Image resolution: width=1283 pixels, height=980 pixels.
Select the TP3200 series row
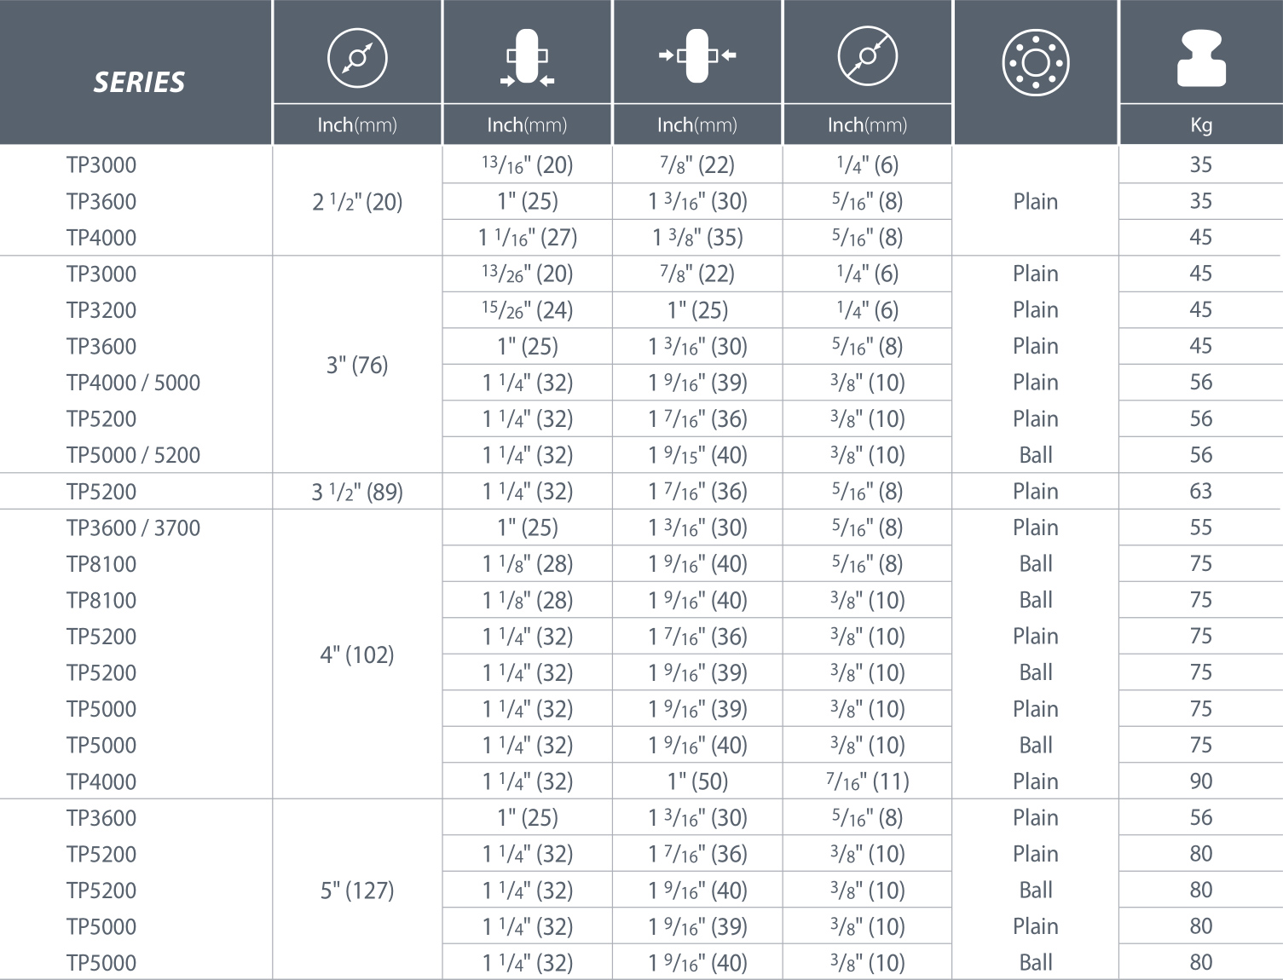click(101, 310)
